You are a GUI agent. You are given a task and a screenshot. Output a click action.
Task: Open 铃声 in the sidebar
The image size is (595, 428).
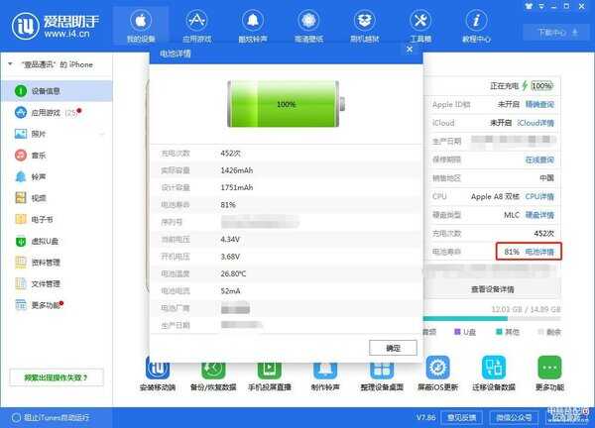(x=57, y=176)
